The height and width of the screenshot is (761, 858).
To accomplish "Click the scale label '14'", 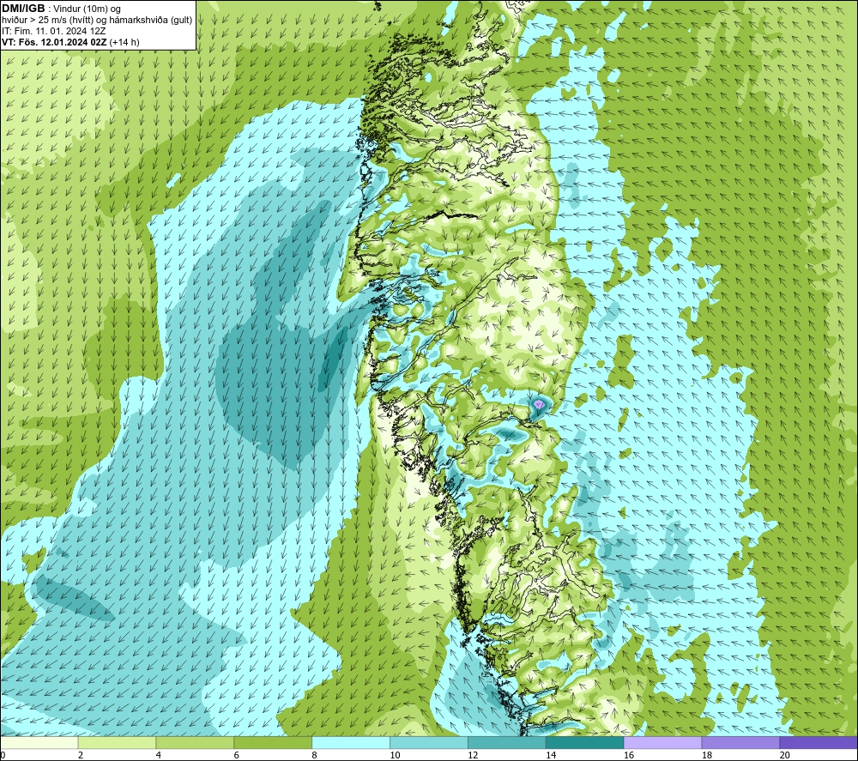I will pyautogui.click(x=551, y=755).
